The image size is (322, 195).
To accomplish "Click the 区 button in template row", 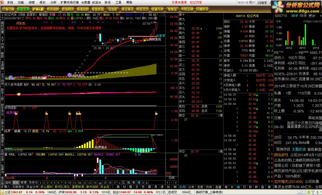I will pyautogui.click(x=124, y=182).
